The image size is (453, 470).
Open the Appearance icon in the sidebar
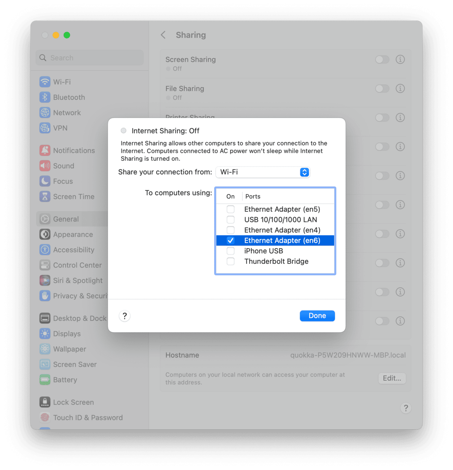click(45, 234)
